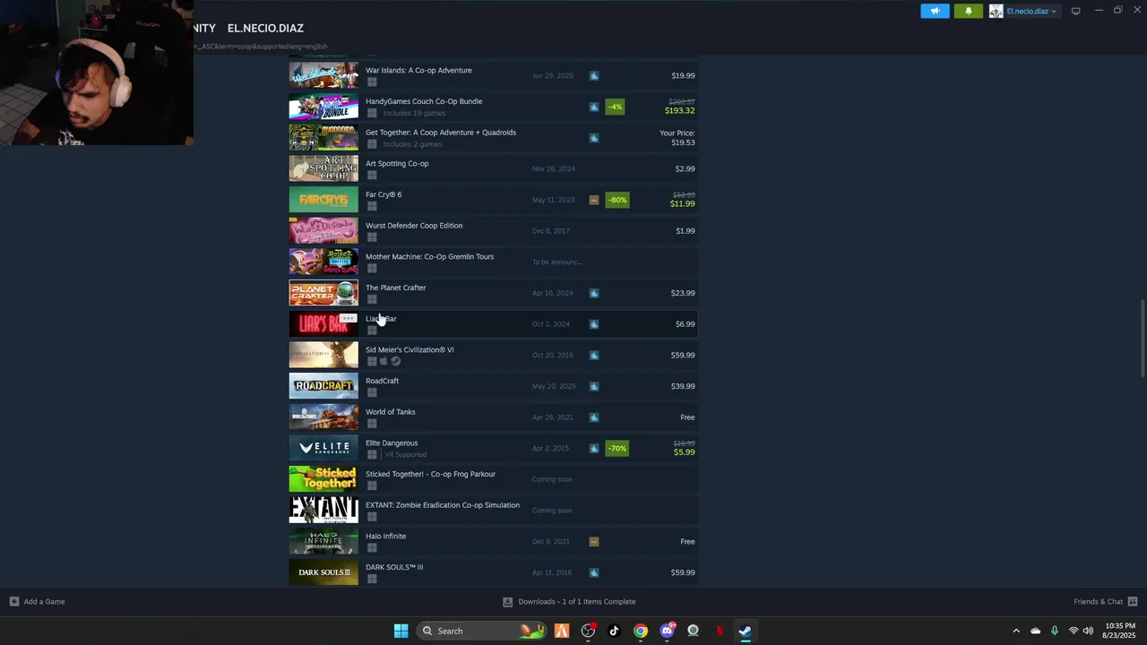The height and width of the screenshot is (645, 1147).
Task: Open Mother Machine: Co-Op Gremlin Tours
Action: (x=493, y=262)
